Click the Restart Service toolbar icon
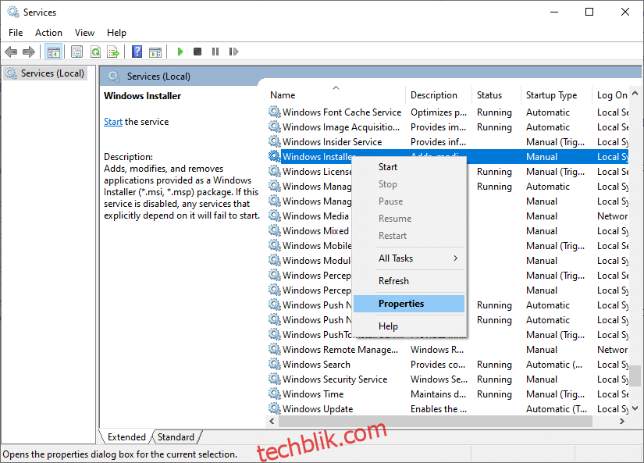 click(x=233, y=52)
